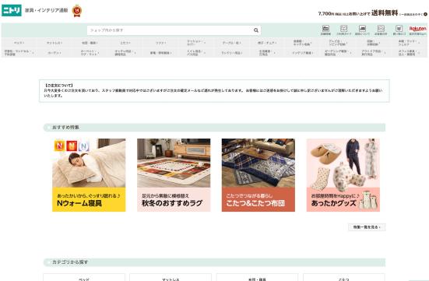
Task: Open the shopping cart icon
Action: click(x=399, y=30)
